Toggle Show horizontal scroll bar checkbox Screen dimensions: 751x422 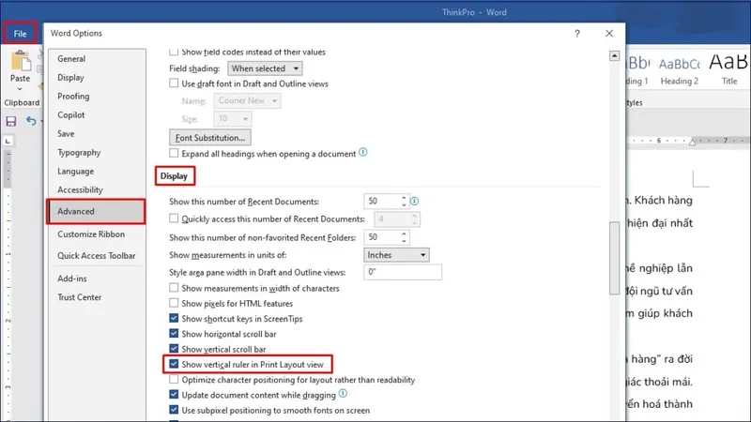[174, 334]
